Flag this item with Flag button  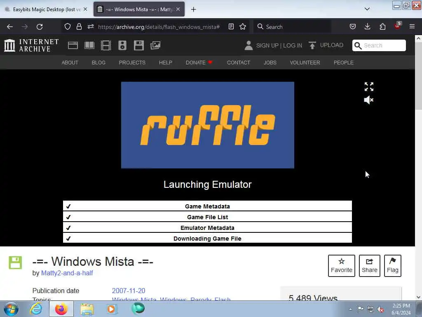[x=393, y=266]
